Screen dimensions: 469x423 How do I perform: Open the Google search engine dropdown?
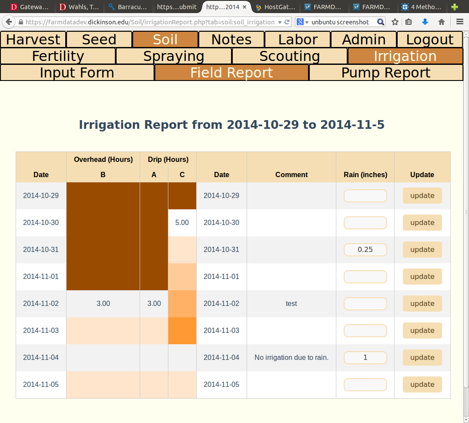click(302, 21)
